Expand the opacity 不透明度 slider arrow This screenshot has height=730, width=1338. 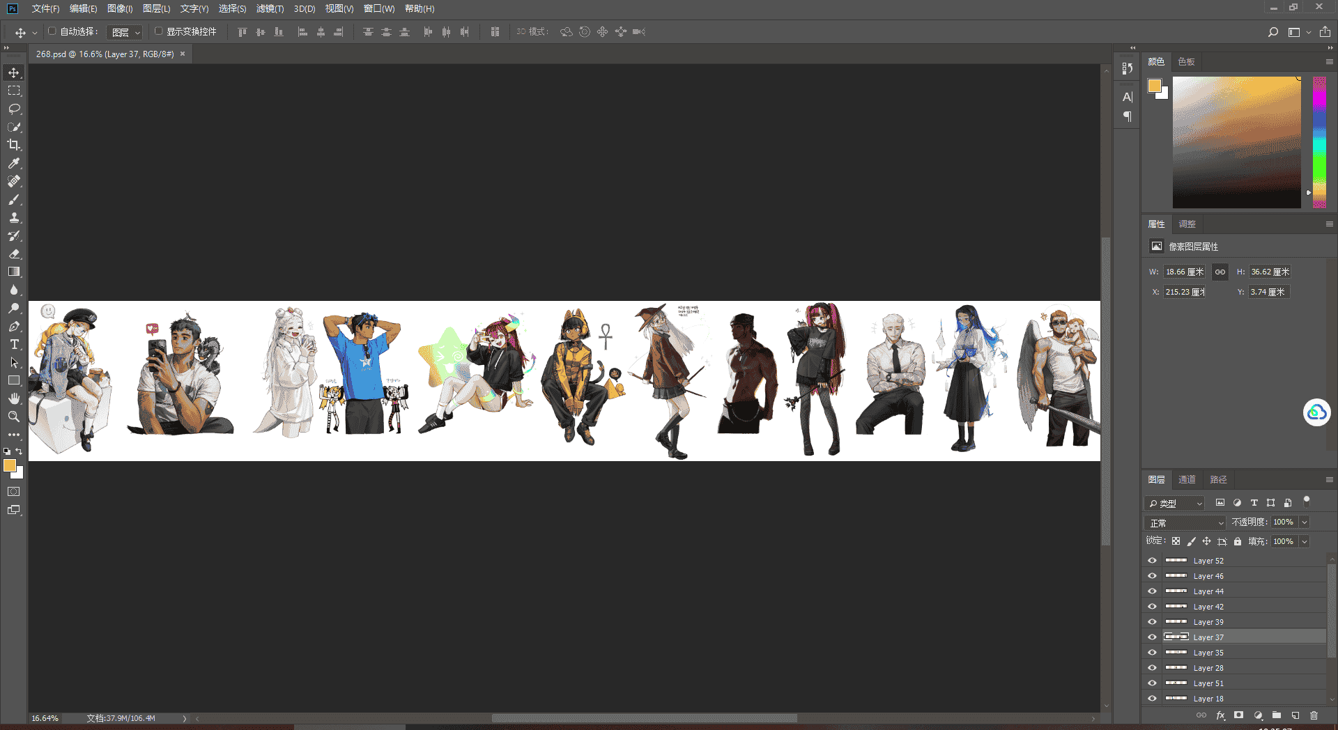click(1305, 522)
